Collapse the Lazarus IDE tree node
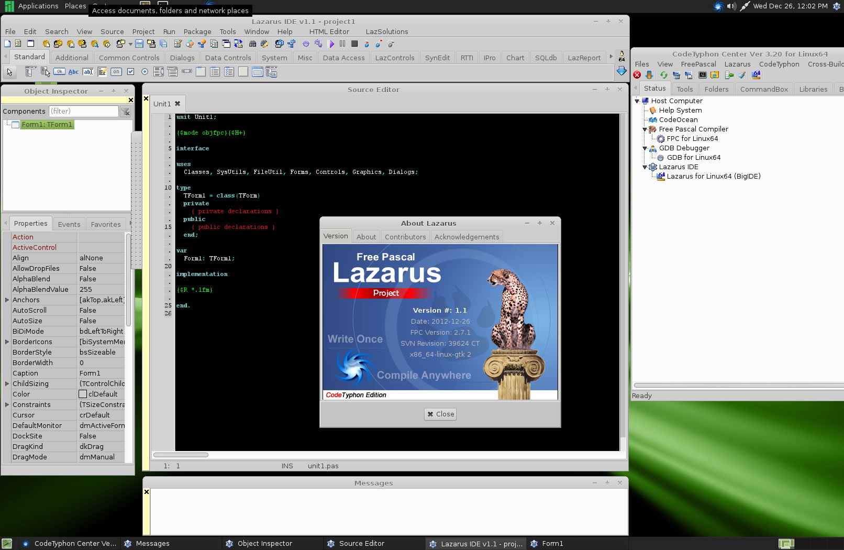844x550 pixels. pos(645,167)
